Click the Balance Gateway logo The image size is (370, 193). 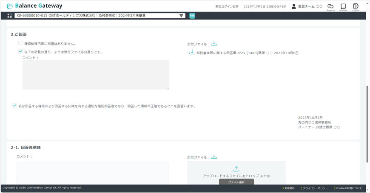(x=34, y=6)
